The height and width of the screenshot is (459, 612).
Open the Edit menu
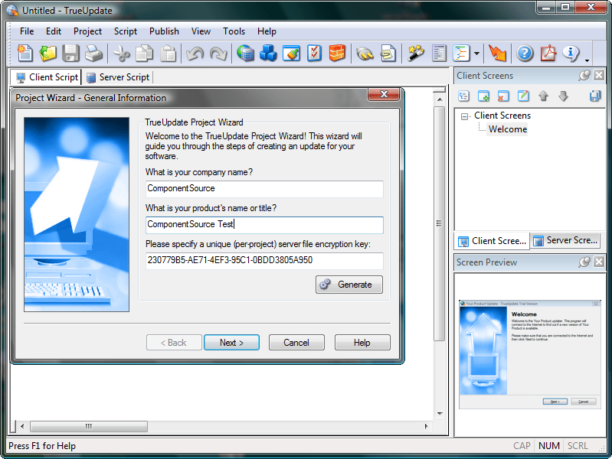54,31
